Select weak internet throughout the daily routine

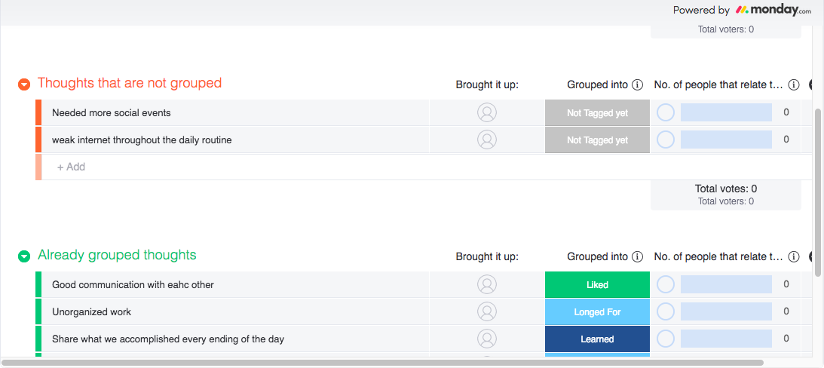point(142,140)
